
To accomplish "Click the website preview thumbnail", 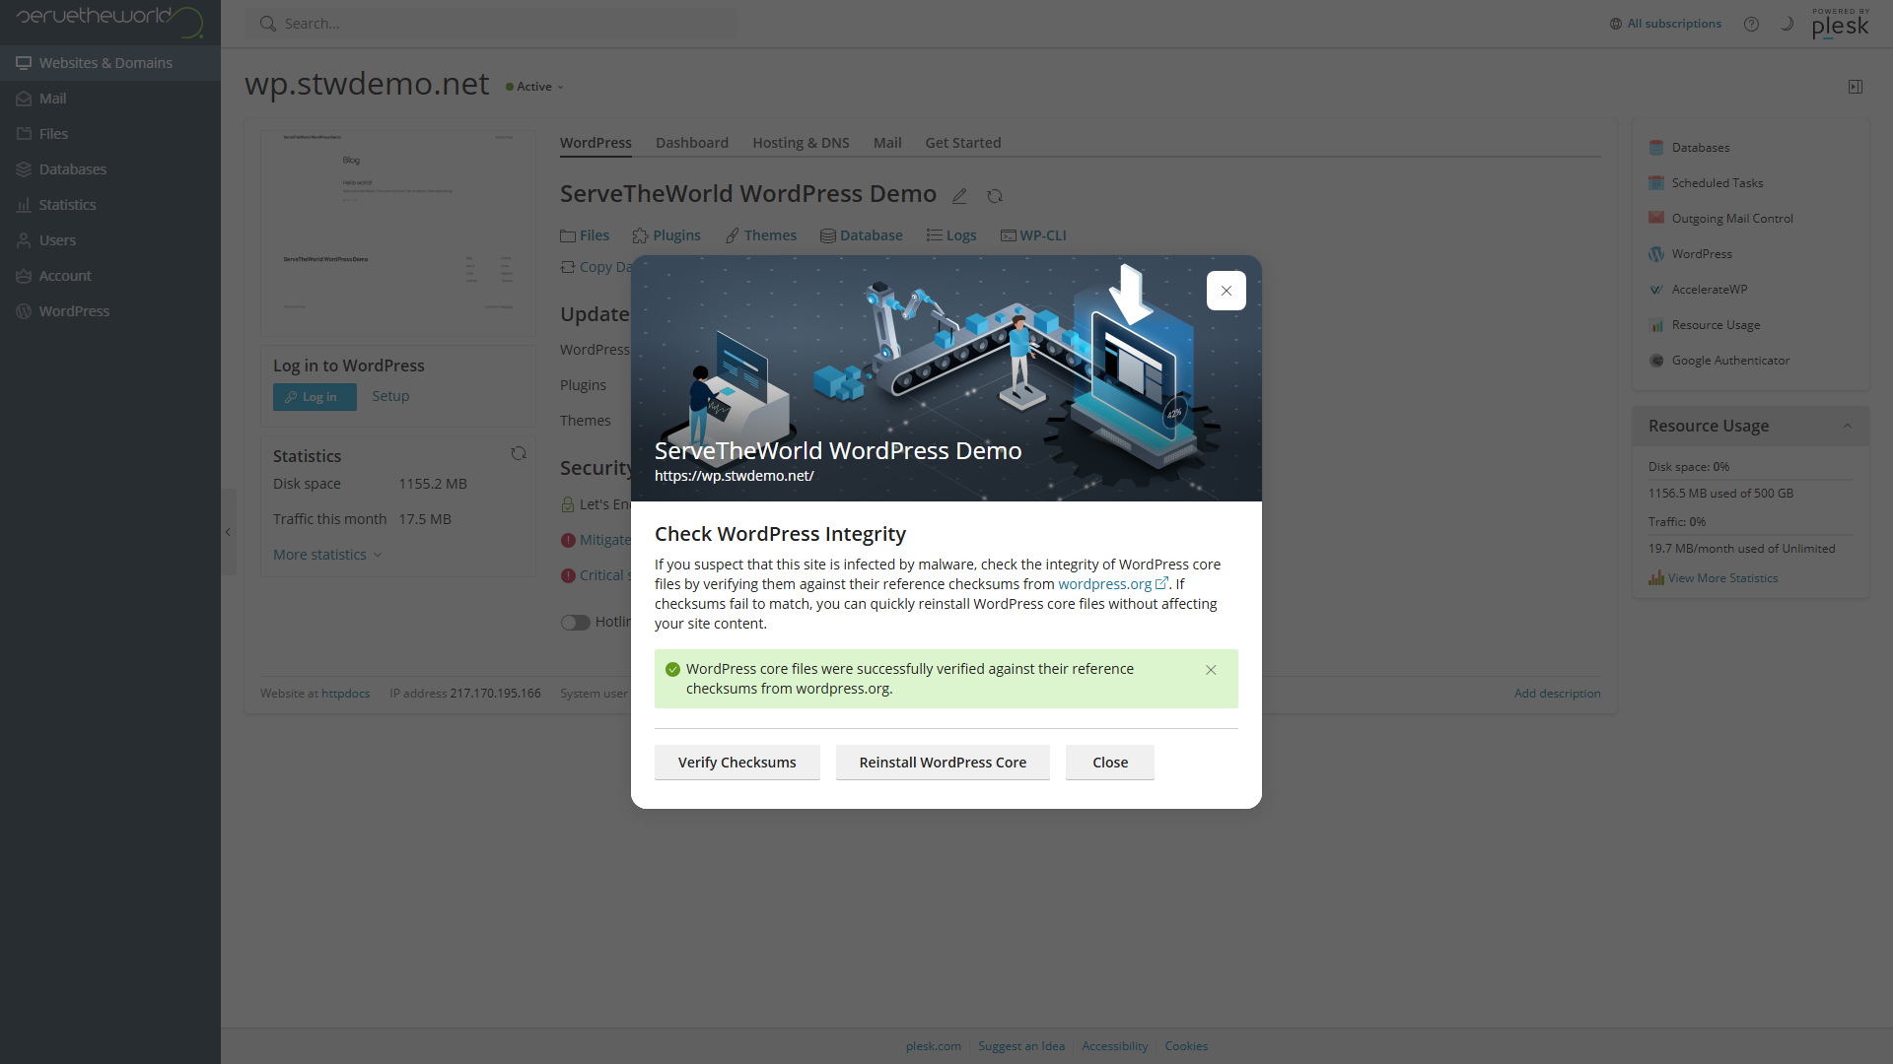I will [398, 233].
